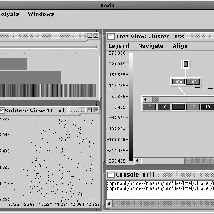The height and width of the screenshot is (214, 214).
Task: Click the tree view horizontal scrollbar thumb
Action: pos(199,161)
